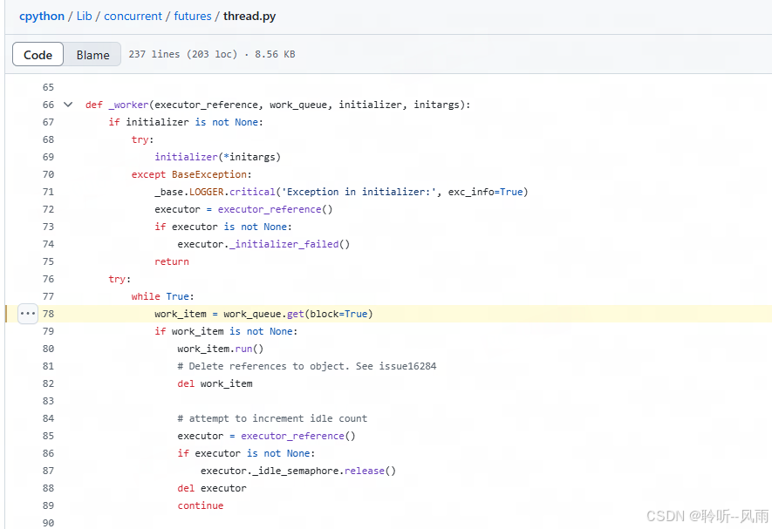The width and height of the screenshot is (772, 529).
Task: Collapse the _worker function at line 66
Action: point(68,105)
